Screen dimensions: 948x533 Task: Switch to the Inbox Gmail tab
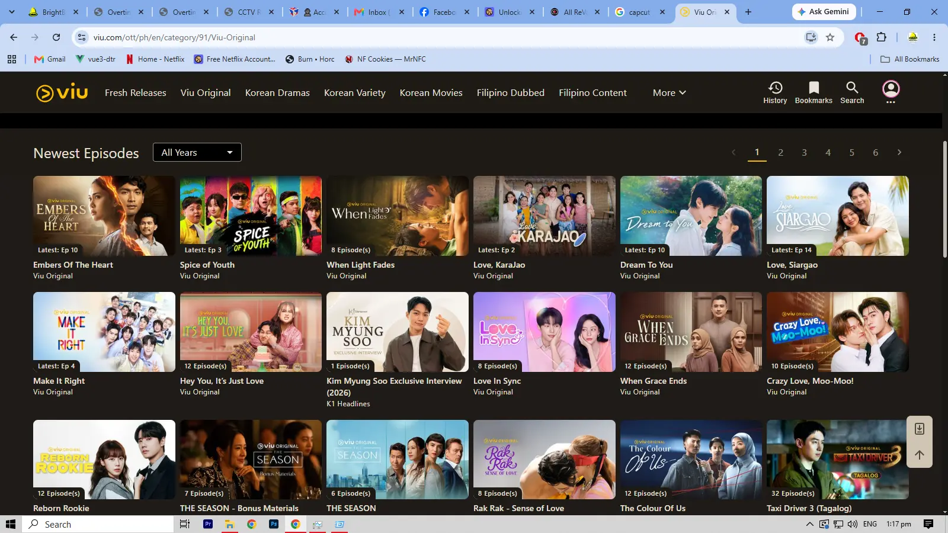coord(379,12)
